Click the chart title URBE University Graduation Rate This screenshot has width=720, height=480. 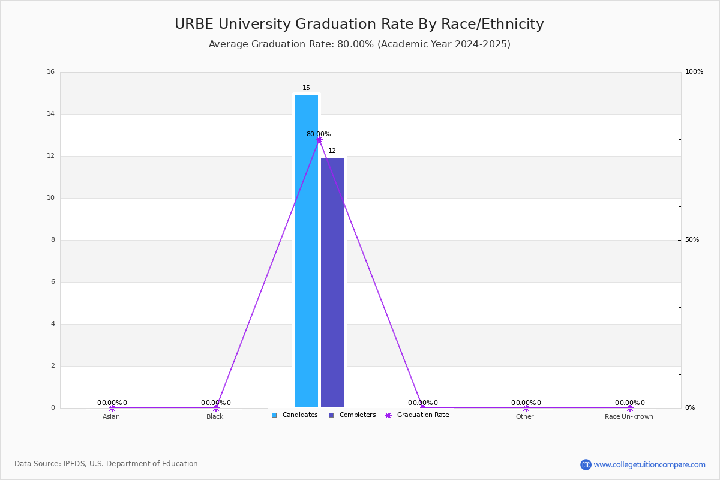(359, 24)
